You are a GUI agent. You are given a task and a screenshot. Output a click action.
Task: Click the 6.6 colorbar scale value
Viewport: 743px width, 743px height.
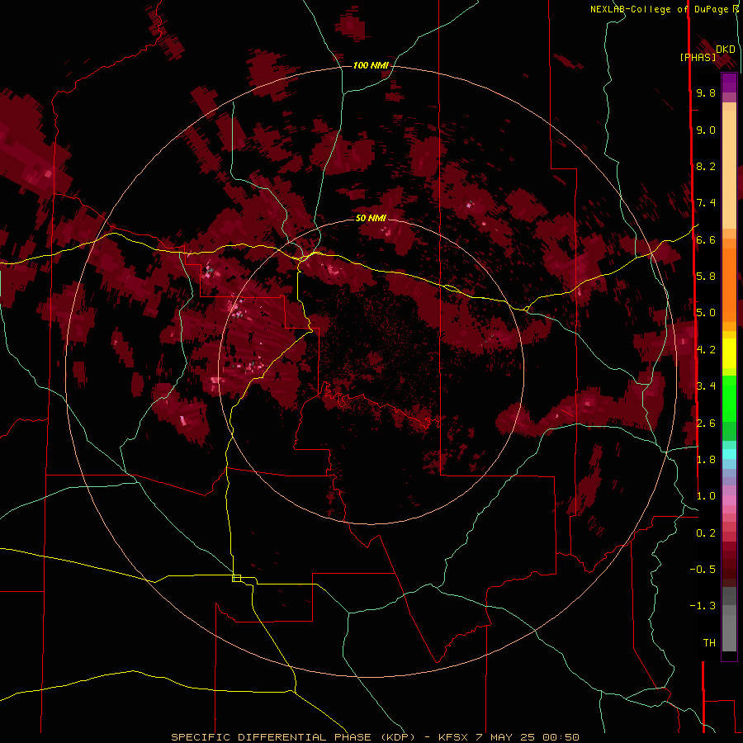(x=706, y=239)
